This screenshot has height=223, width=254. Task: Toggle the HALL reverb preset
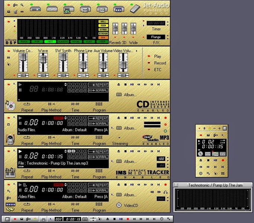pyautogui.click(x=103, y=22)
